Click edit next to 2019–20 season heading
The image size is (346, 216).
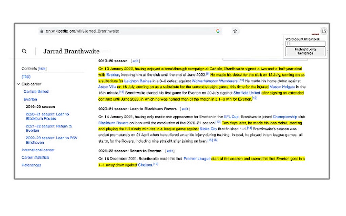[x=135, y=61]
